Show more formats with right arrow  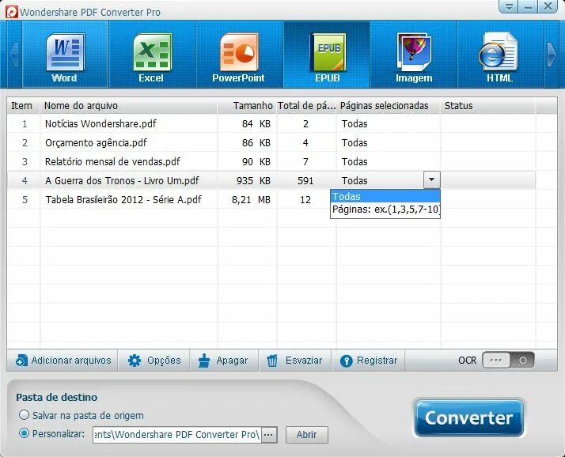point(552,55)
